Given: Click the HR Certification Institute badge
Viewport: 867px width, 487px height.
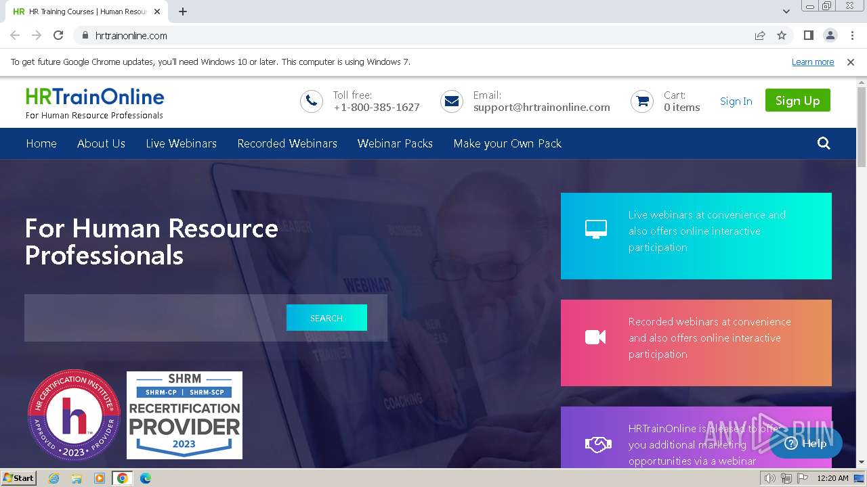Looking at the screenshot, I should 74,416.
